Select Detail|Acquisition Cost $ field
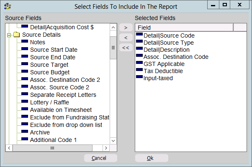The height and width of the screenshot is (167, 252). point(62,27)
